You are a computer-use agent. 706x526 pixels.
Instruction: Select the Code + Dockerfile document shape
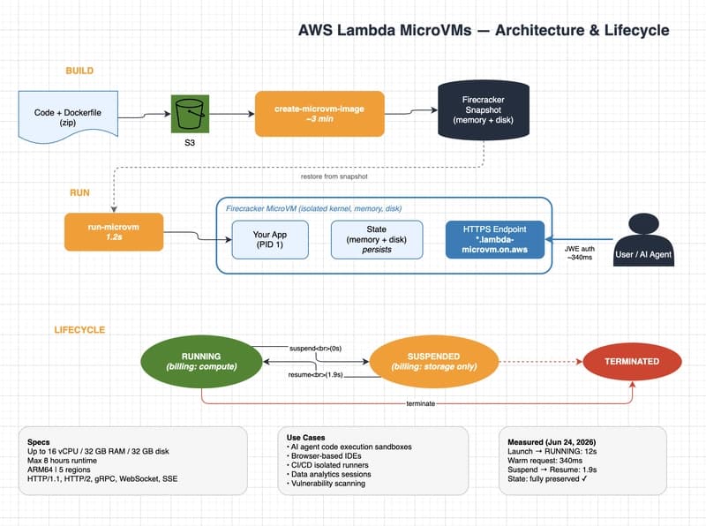(68, 117)
